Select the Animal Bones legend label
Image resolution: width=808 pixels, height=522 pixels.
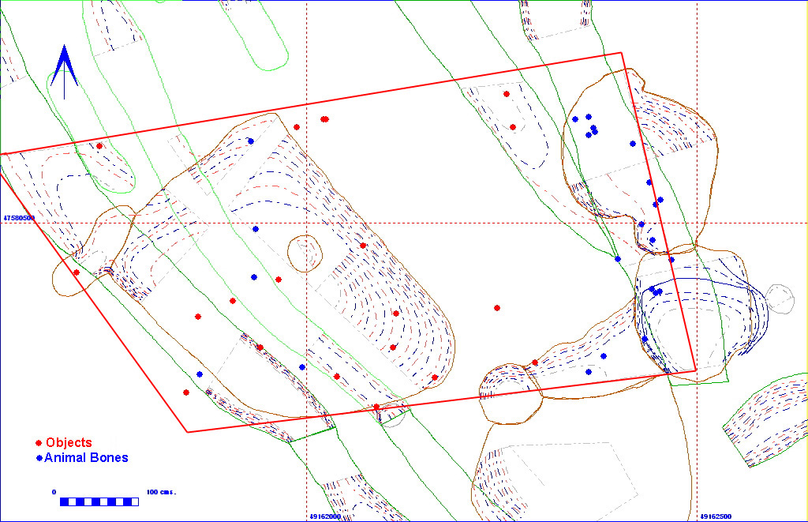point(86,458)
